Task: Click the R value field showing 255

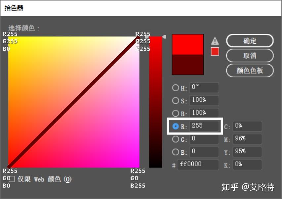Action: click(x=204, y=126)
